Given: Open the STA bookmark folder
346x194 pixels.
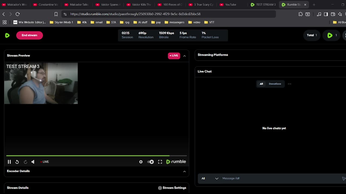Looking at the screenshot, I should click(x=111, y=22).
